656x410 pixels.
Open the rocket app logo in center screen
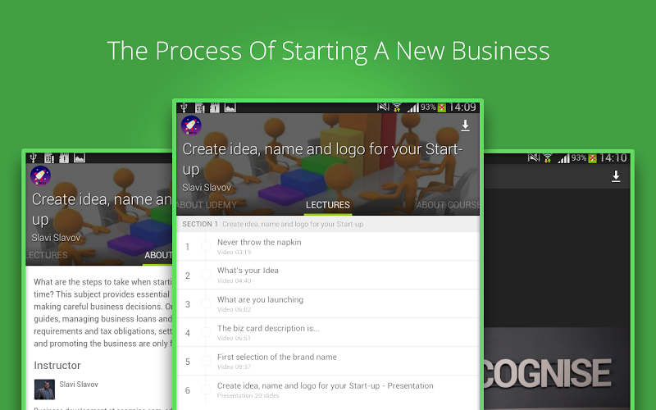pos(191,125)
